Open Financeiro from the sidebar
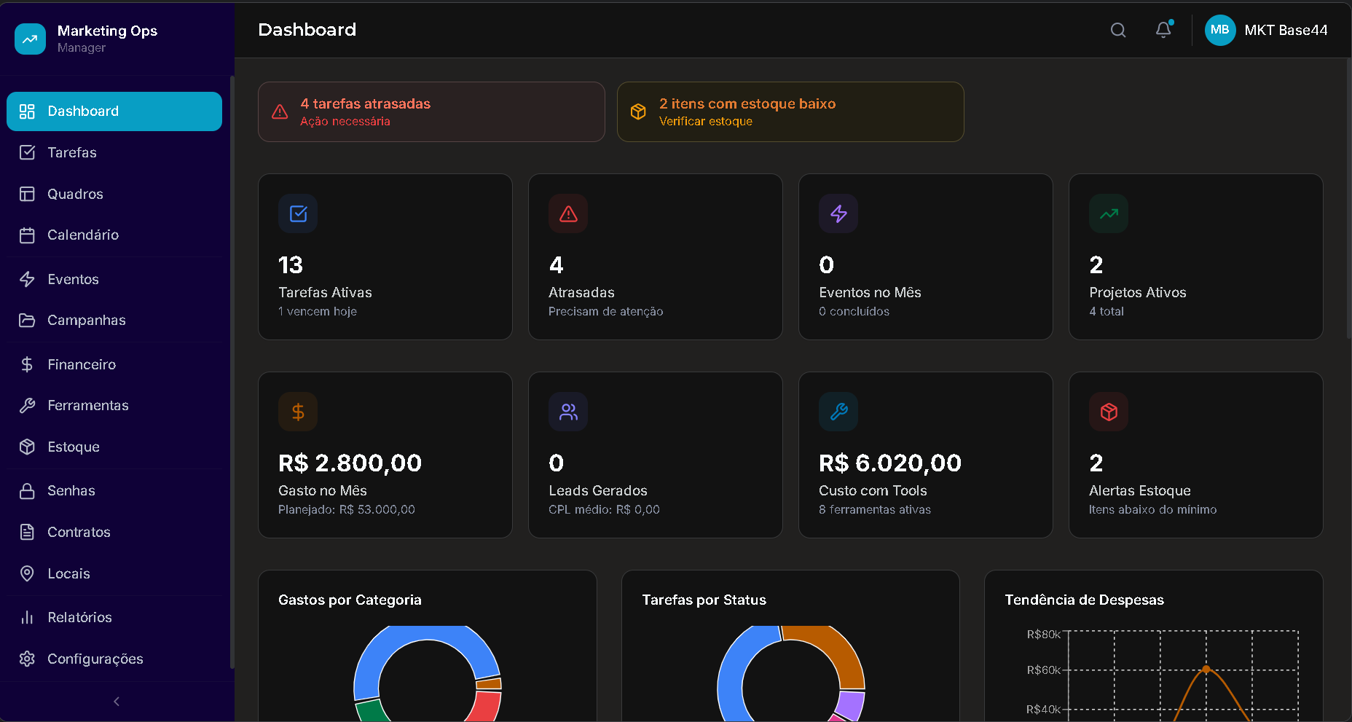Viewport: 1352px width, 722px height. [114, 364]
